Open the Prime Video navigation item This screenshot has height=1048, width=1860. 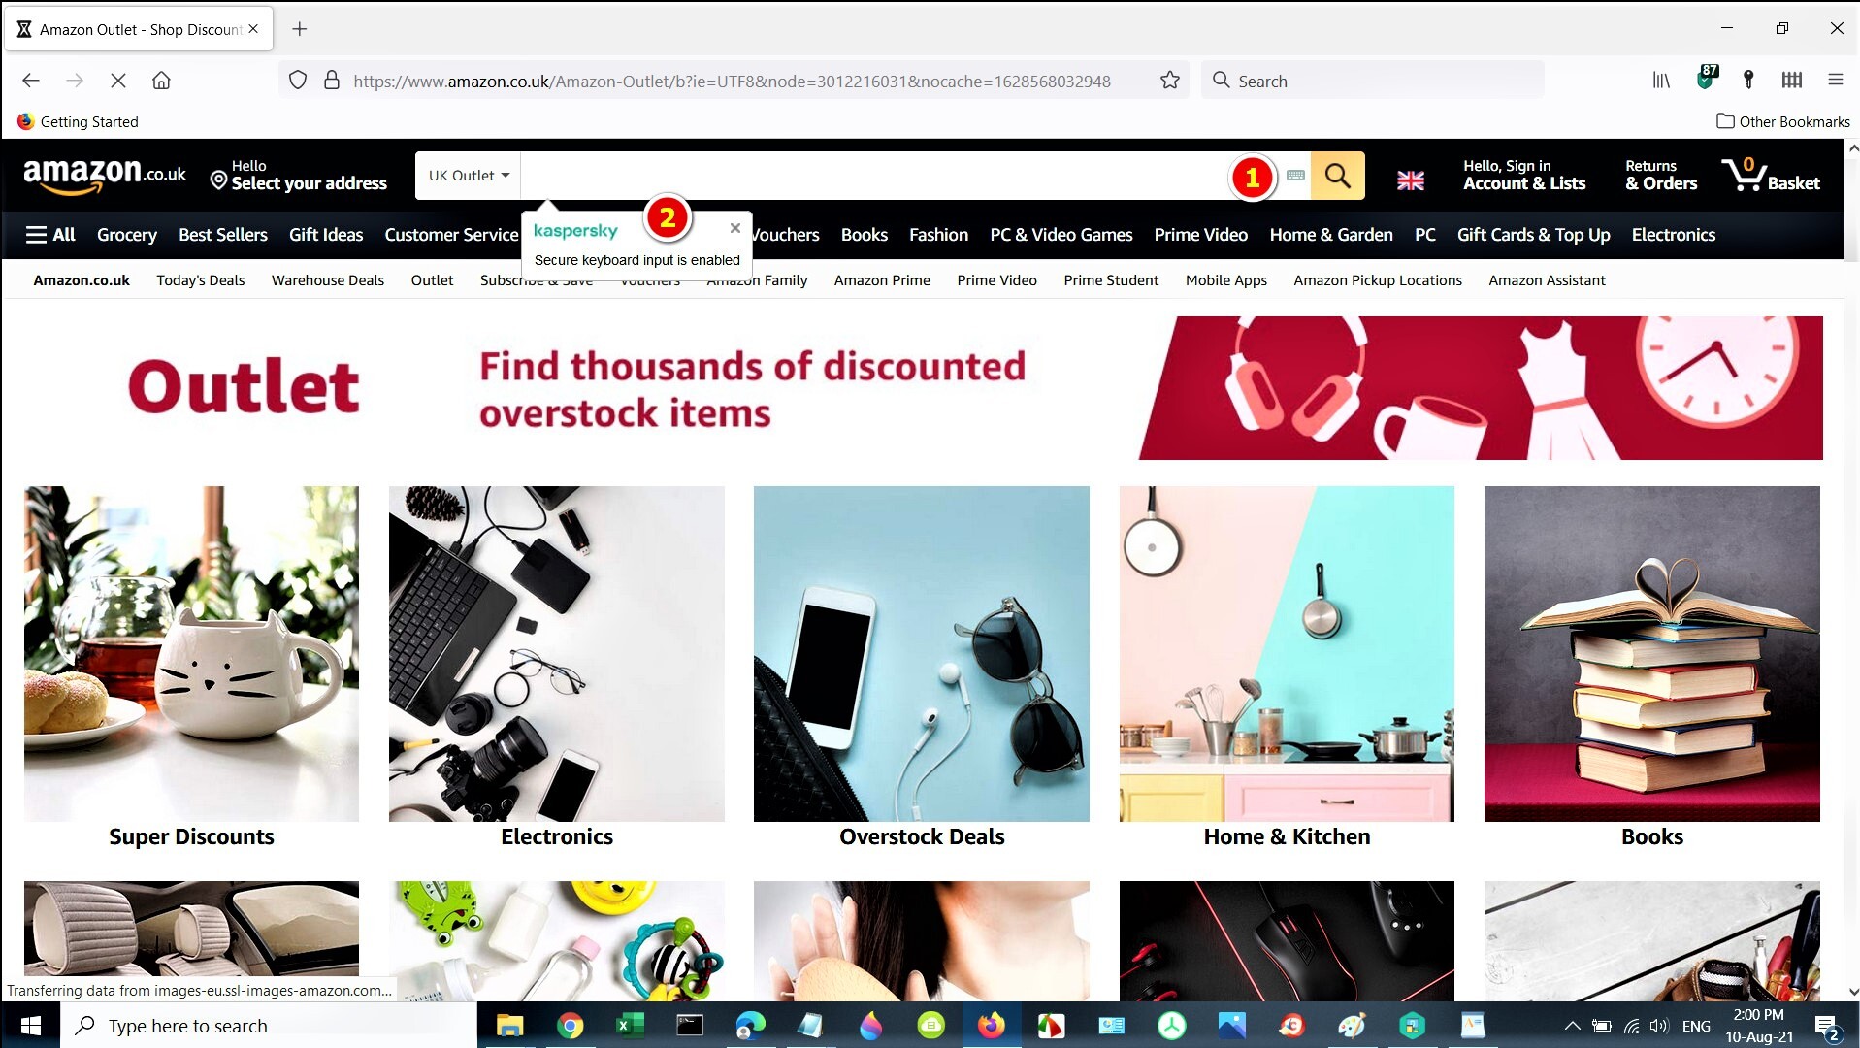pos(1200,235)
